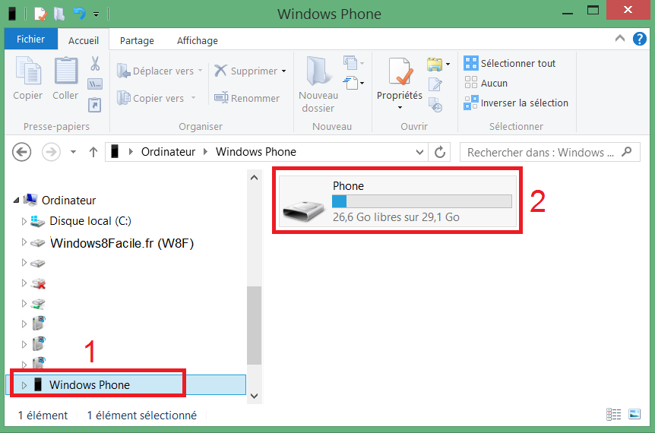
Task: Click Copier vers button
Action: pos(156,98)
